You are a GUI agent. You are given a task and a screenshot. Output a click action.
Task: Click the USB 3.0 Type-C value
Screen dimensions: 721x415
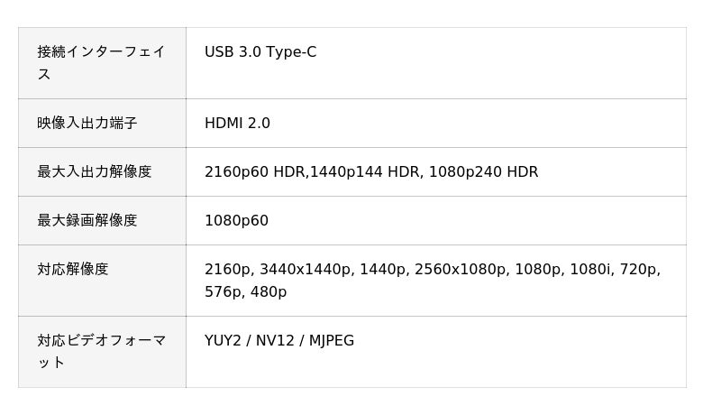pyautogui.click(x=260, y=52)
